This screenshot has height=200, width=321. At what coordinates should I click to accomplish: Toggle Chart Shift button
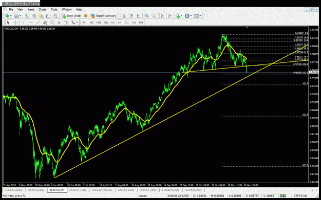pos(169,16)
